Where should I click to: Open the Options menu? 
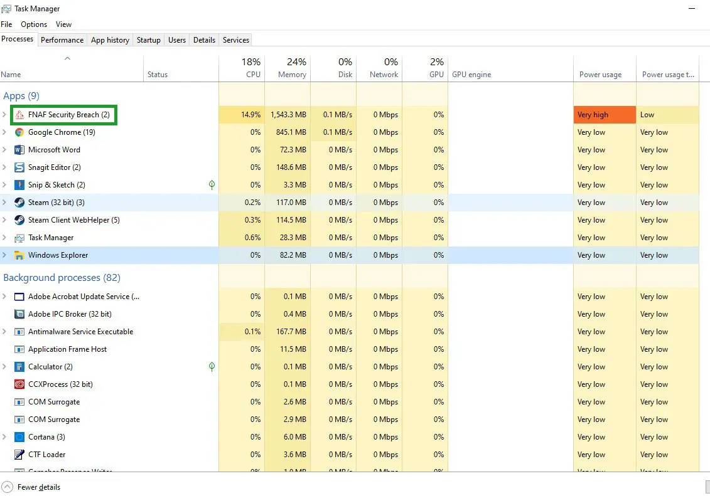pos(34,24)
